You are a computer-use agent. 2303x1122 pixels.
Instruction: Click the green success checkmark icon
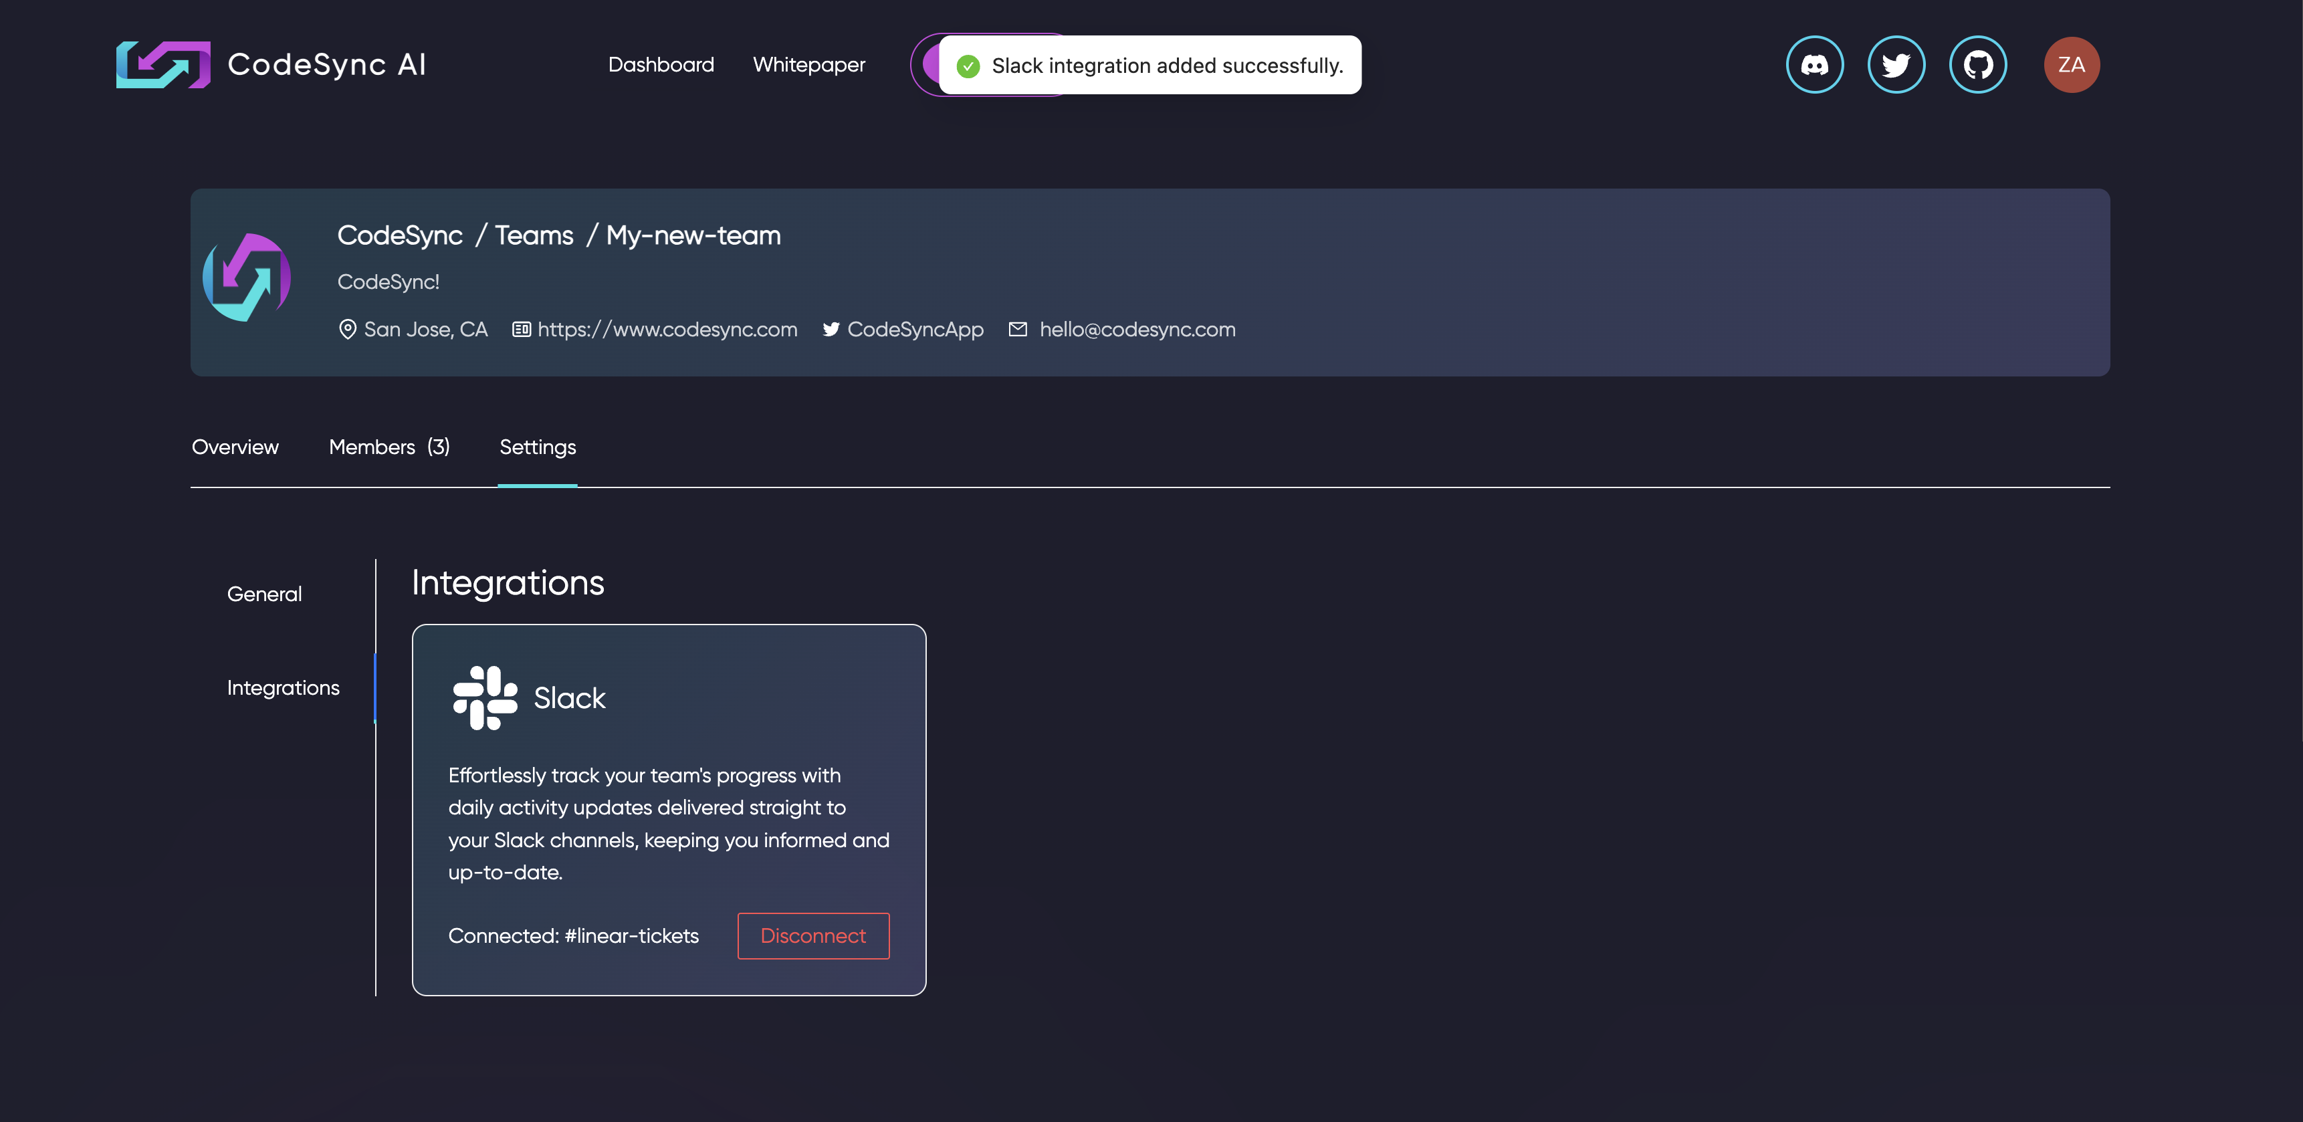pyautogui.click(x=968, y=66)
